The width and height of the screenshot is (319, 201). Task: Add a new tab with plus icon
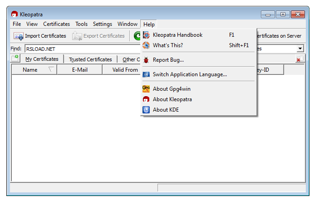tap(15, 58)
